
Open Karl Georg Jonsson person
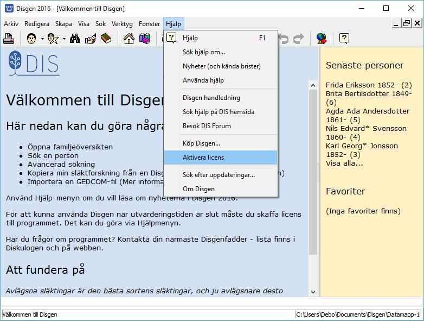(362, 150)
